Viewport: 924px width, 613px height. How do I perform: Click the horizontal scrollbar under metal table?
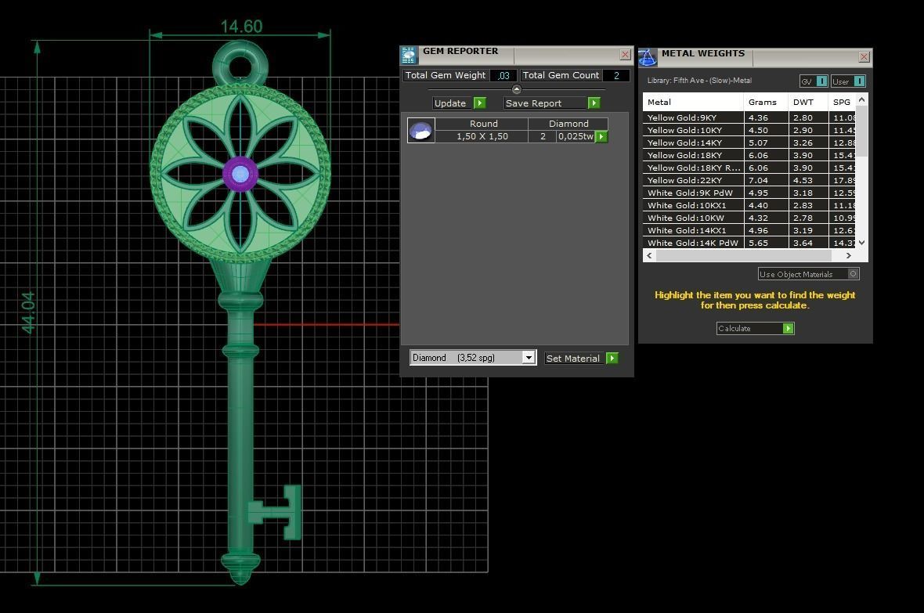[x=744, y=255]
